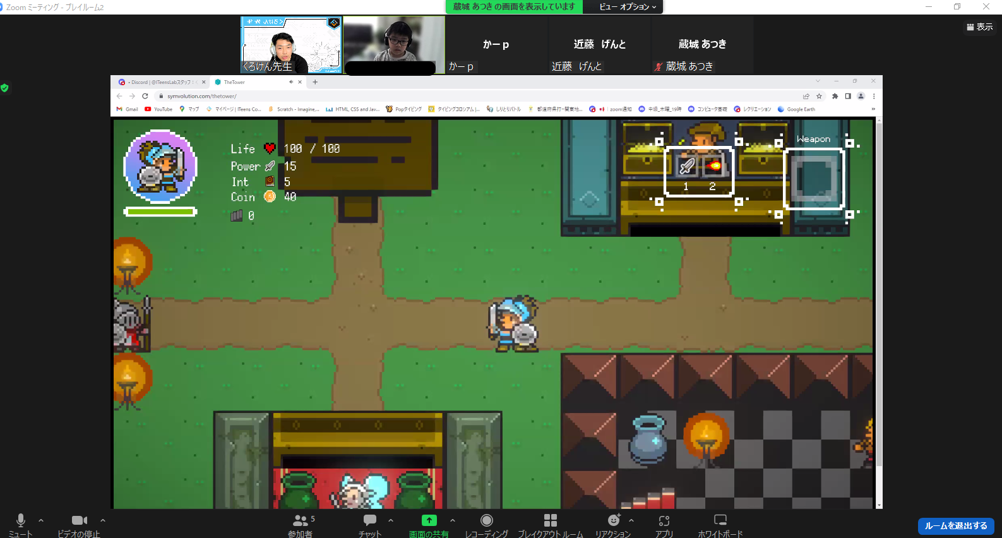Viewport: 1002px width, 538px height.
Task: Open the HTML, CSS and Java bookmark
Action: tap(353, 109)
